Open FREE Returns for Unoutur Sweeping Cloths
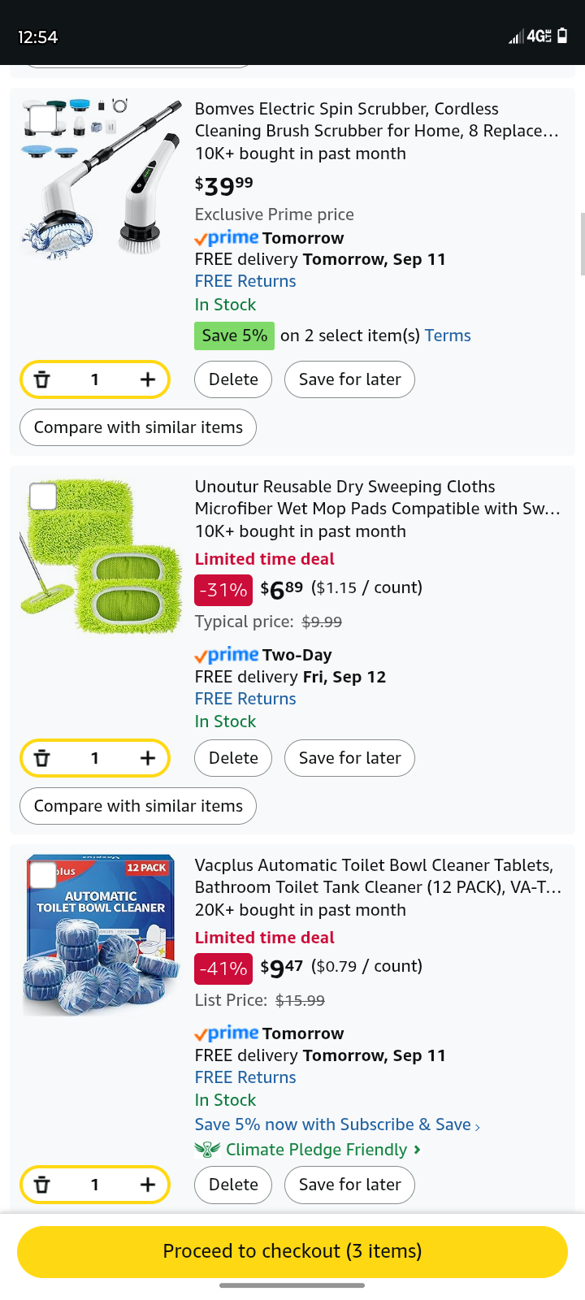 point(245,699)
